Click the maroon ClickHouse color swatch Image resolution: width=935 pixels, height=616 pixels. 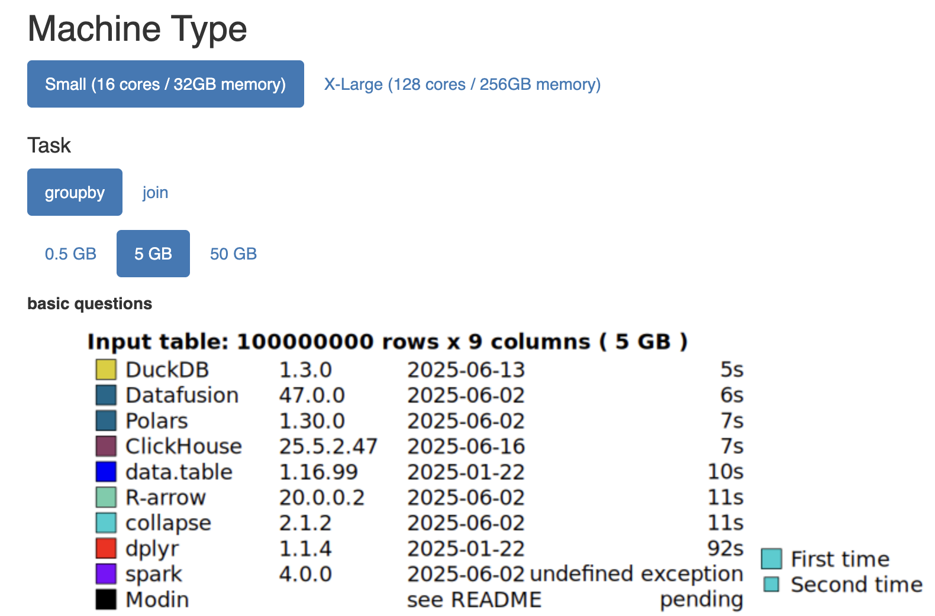click(106, 446)
